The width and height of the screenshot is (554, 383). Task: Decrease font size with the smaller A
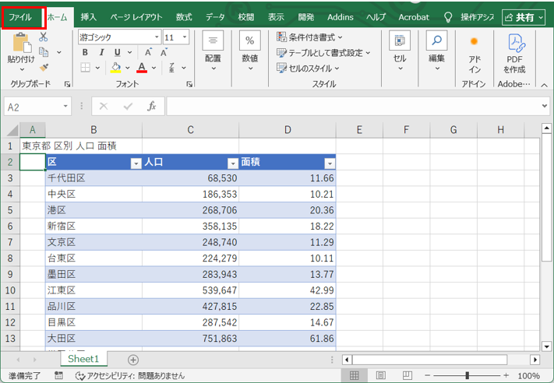164,53
